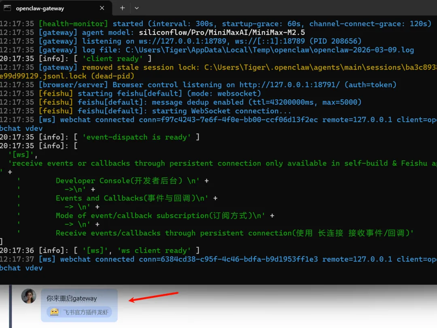This screenshot has width=437, height=328.
Task: Expand the new tab profile dropdown arrow
Action: point(137,8)
